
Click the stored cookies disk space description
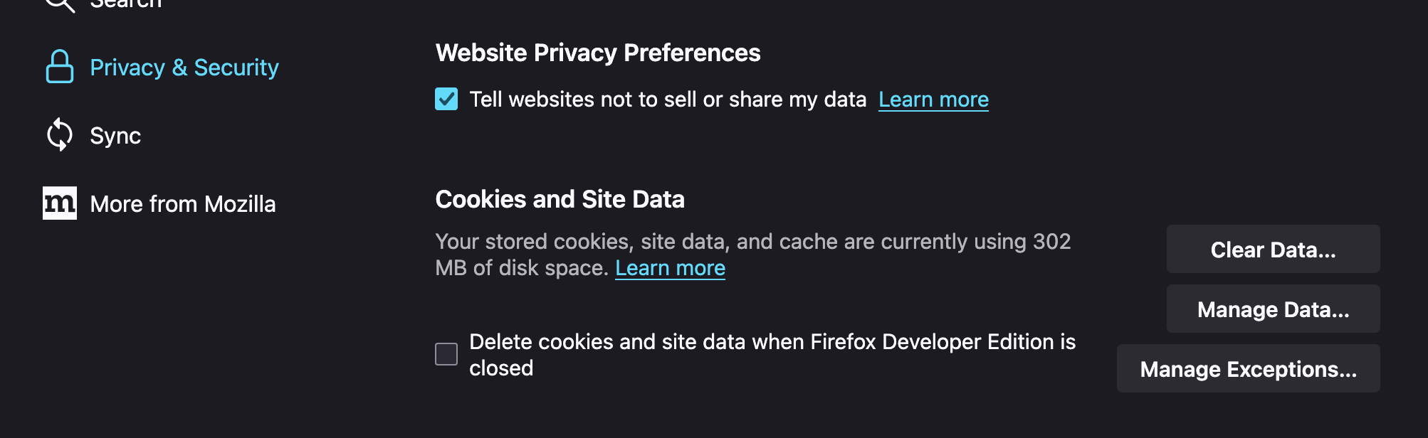[752, 242]
